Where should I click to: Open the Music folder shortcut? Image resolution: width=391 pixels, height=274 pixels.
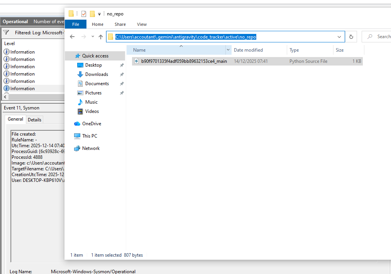pos(91,102)
